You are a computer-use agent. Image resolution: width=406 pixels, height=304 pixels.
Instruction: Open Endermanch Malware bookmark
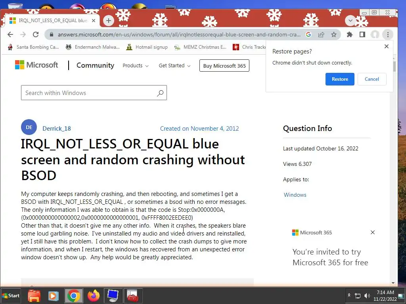click(92, 47)
